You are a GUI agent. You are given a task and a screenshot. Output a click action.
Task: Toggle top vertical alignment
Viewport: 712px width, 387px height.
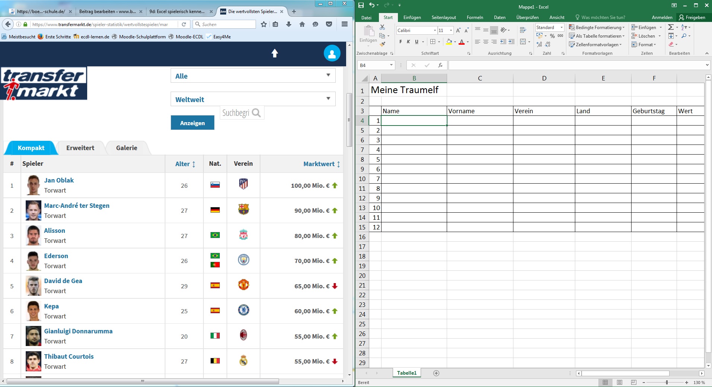coord(477,29)
